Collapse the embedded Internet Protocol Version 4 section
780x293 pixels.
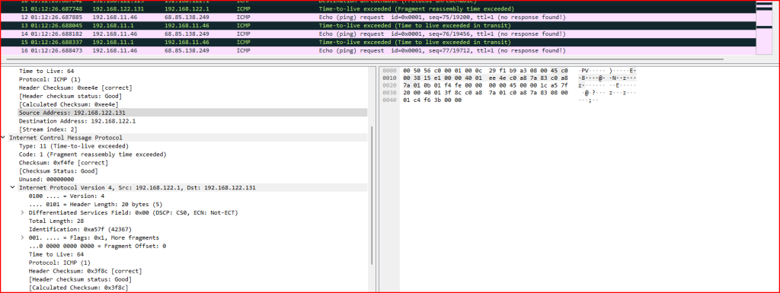13,188
